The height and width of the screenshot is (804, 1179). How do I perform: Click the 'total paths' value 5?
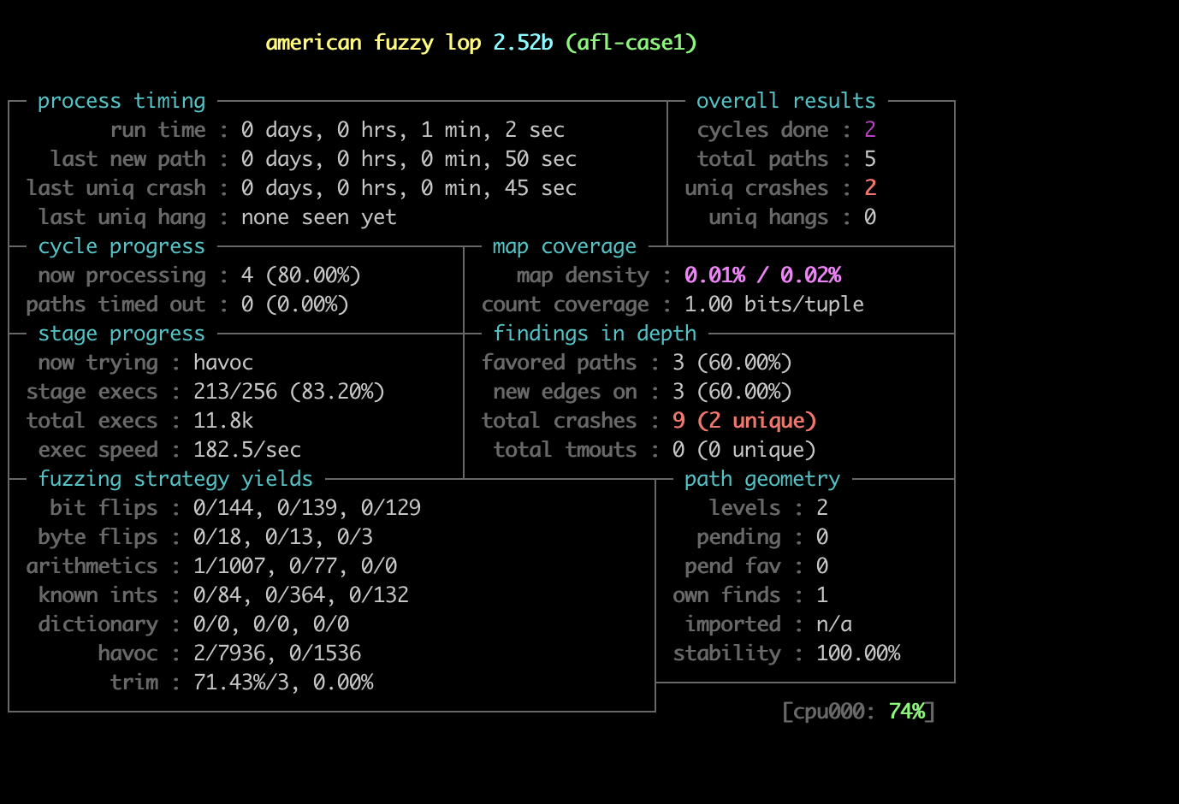click(870, 159)
